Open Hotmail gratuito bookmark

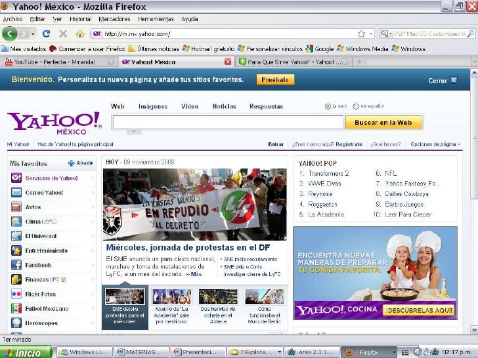pyautogui.click(x=209, y=49)
